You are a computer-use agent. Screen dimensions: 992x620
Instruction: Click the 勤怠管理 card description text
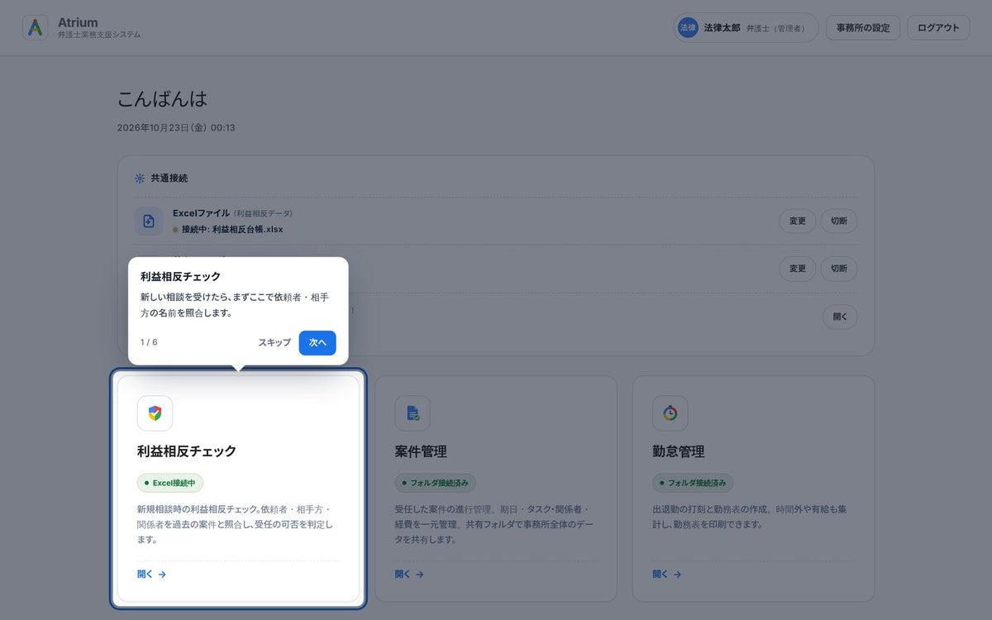coord(750,517)
